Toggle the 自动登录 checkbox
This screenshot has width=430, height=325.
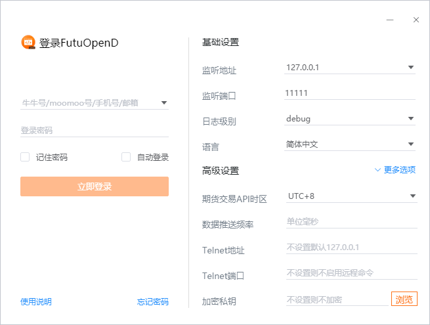point(126,157)
